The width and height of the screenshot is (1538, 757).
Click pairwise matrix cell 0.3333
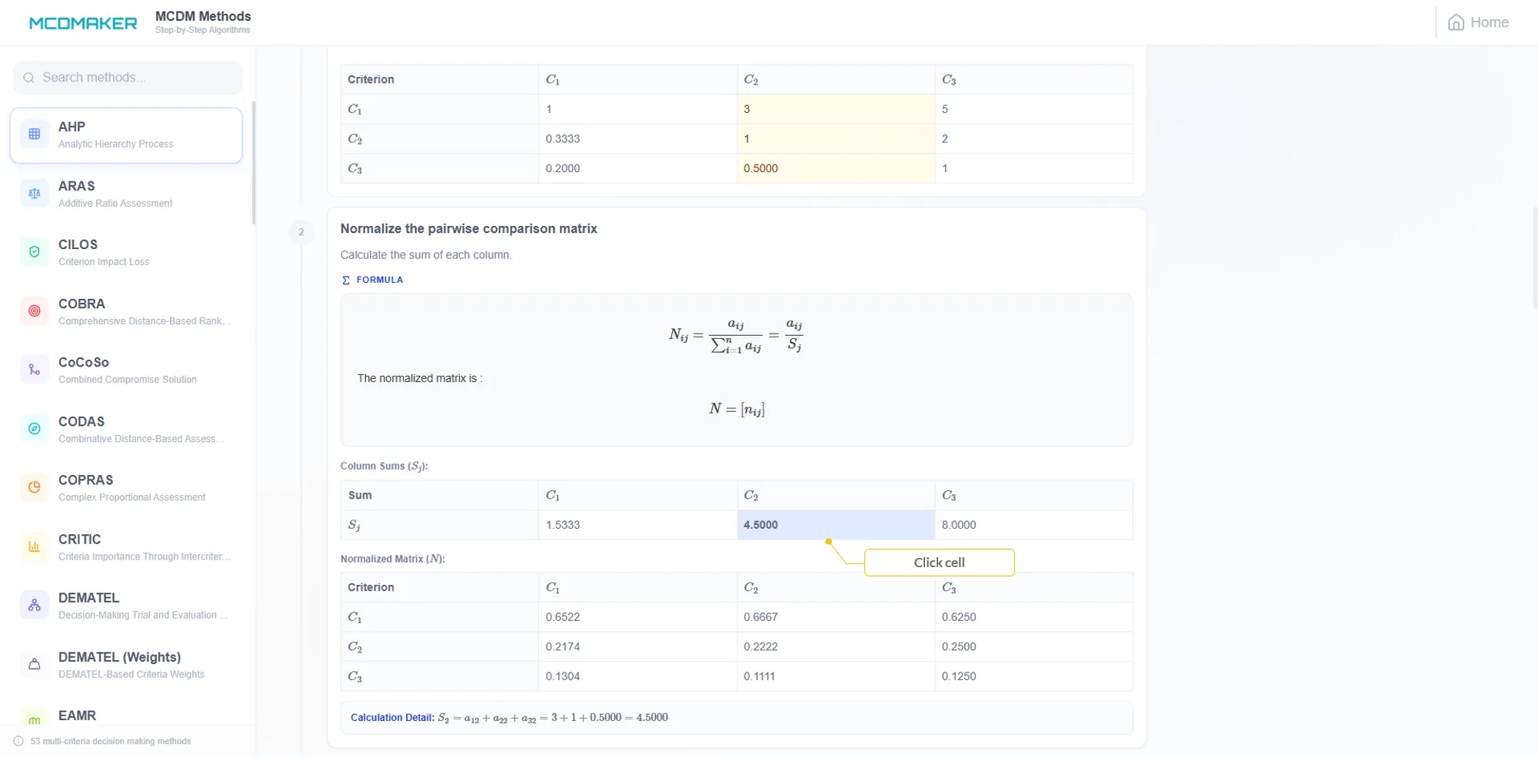pyautogui.click(x=638, y=139)
